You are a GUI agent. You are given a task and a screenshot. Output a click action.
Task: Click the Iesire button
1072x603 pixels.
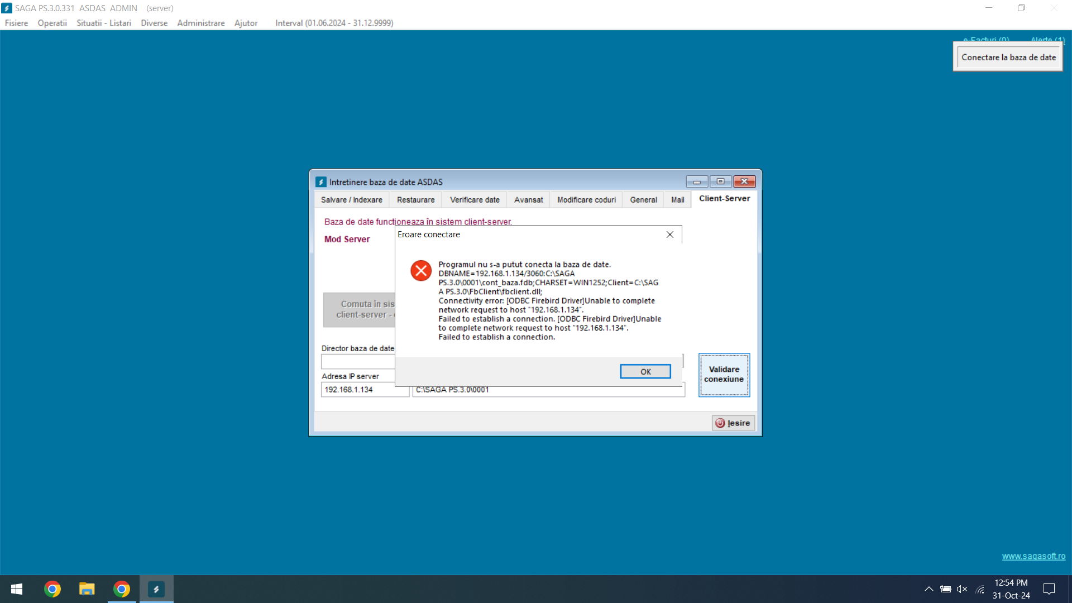pyautogui.click(x=733, y=423)
